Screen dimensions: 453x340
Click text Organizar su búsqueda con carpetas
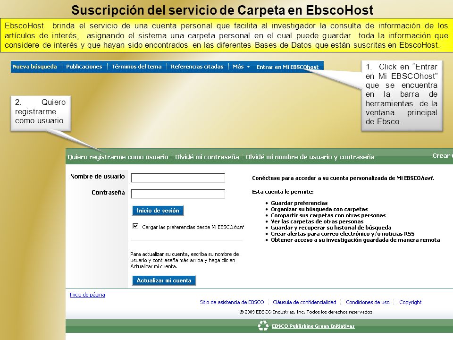[x=319, y=209]
